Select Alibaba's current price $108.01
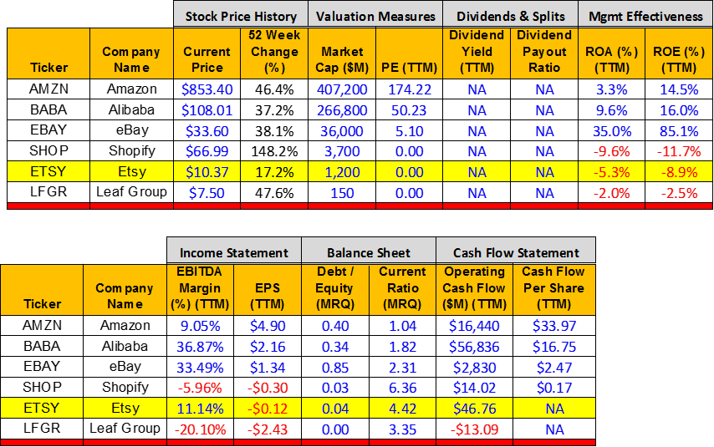 tap(207, 110)
